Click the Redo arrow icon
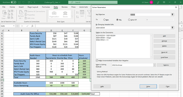 (x=29, y=2)
